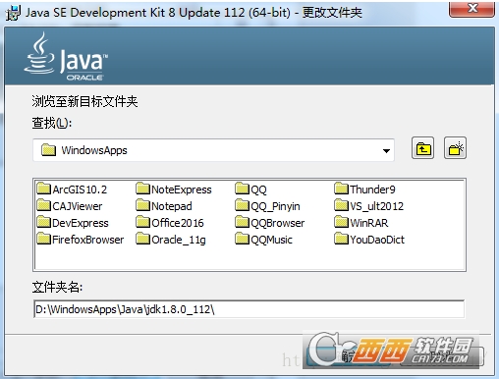Close the Java SE installer dialog
The height and width of the screenshot is (379, 499).
[471, 9]
